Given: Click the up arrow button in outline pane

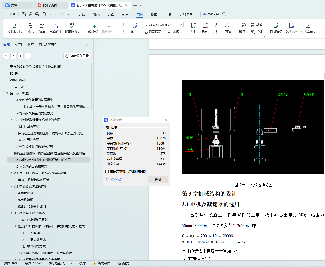Looking at the screenshot, I should point(13,56).
